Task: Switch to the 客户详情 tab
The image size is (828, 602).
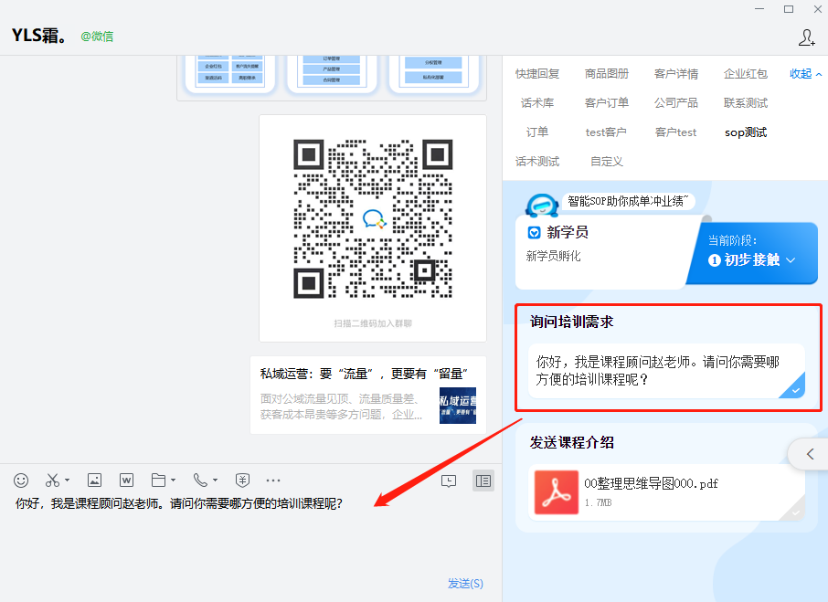Action: [676, 74]
